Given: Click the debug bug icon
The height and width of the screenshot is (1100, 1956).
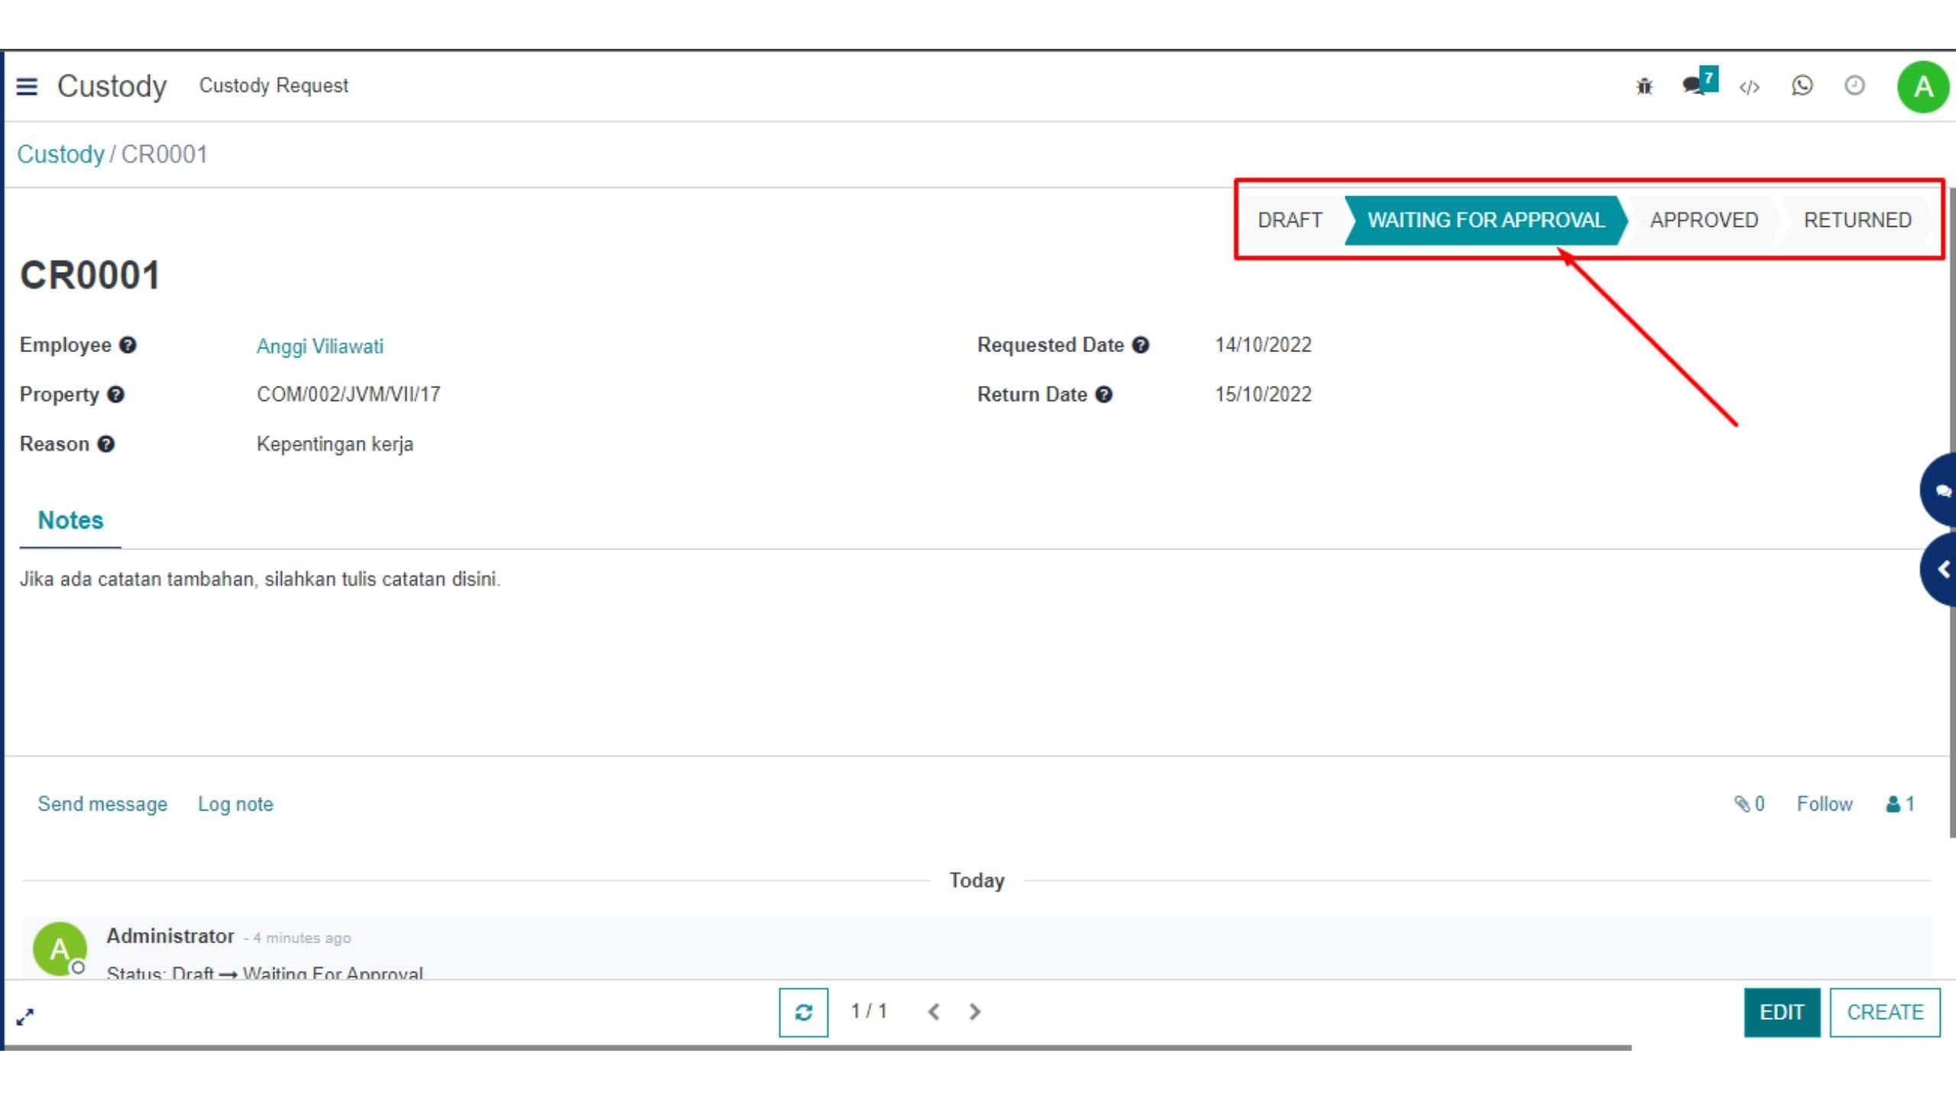Looking at the screenshot, I should coord(1644,86).
